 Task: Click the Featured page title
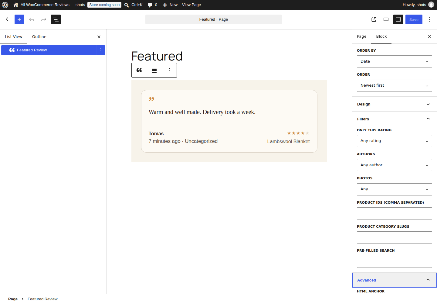(x=157, y=56)
